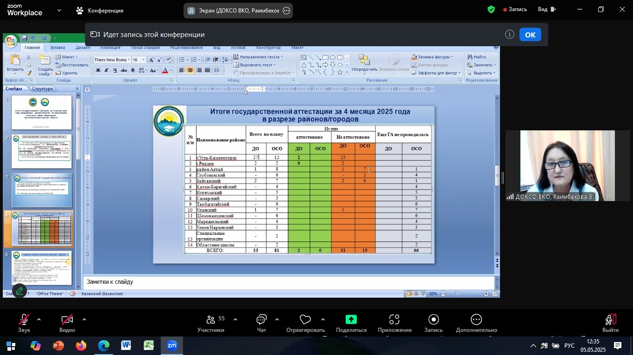
Task: Click Создать слайд new slide icon
Action: tap(45, 61)
